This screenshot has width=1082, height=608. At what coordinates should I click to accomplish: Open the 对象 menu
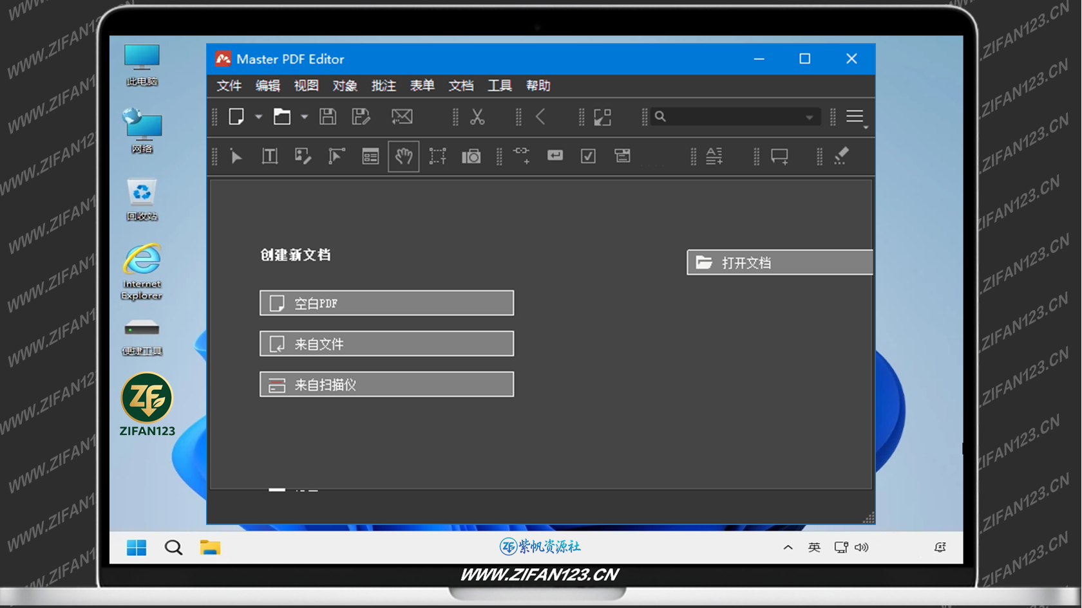[x=345, y=86]
